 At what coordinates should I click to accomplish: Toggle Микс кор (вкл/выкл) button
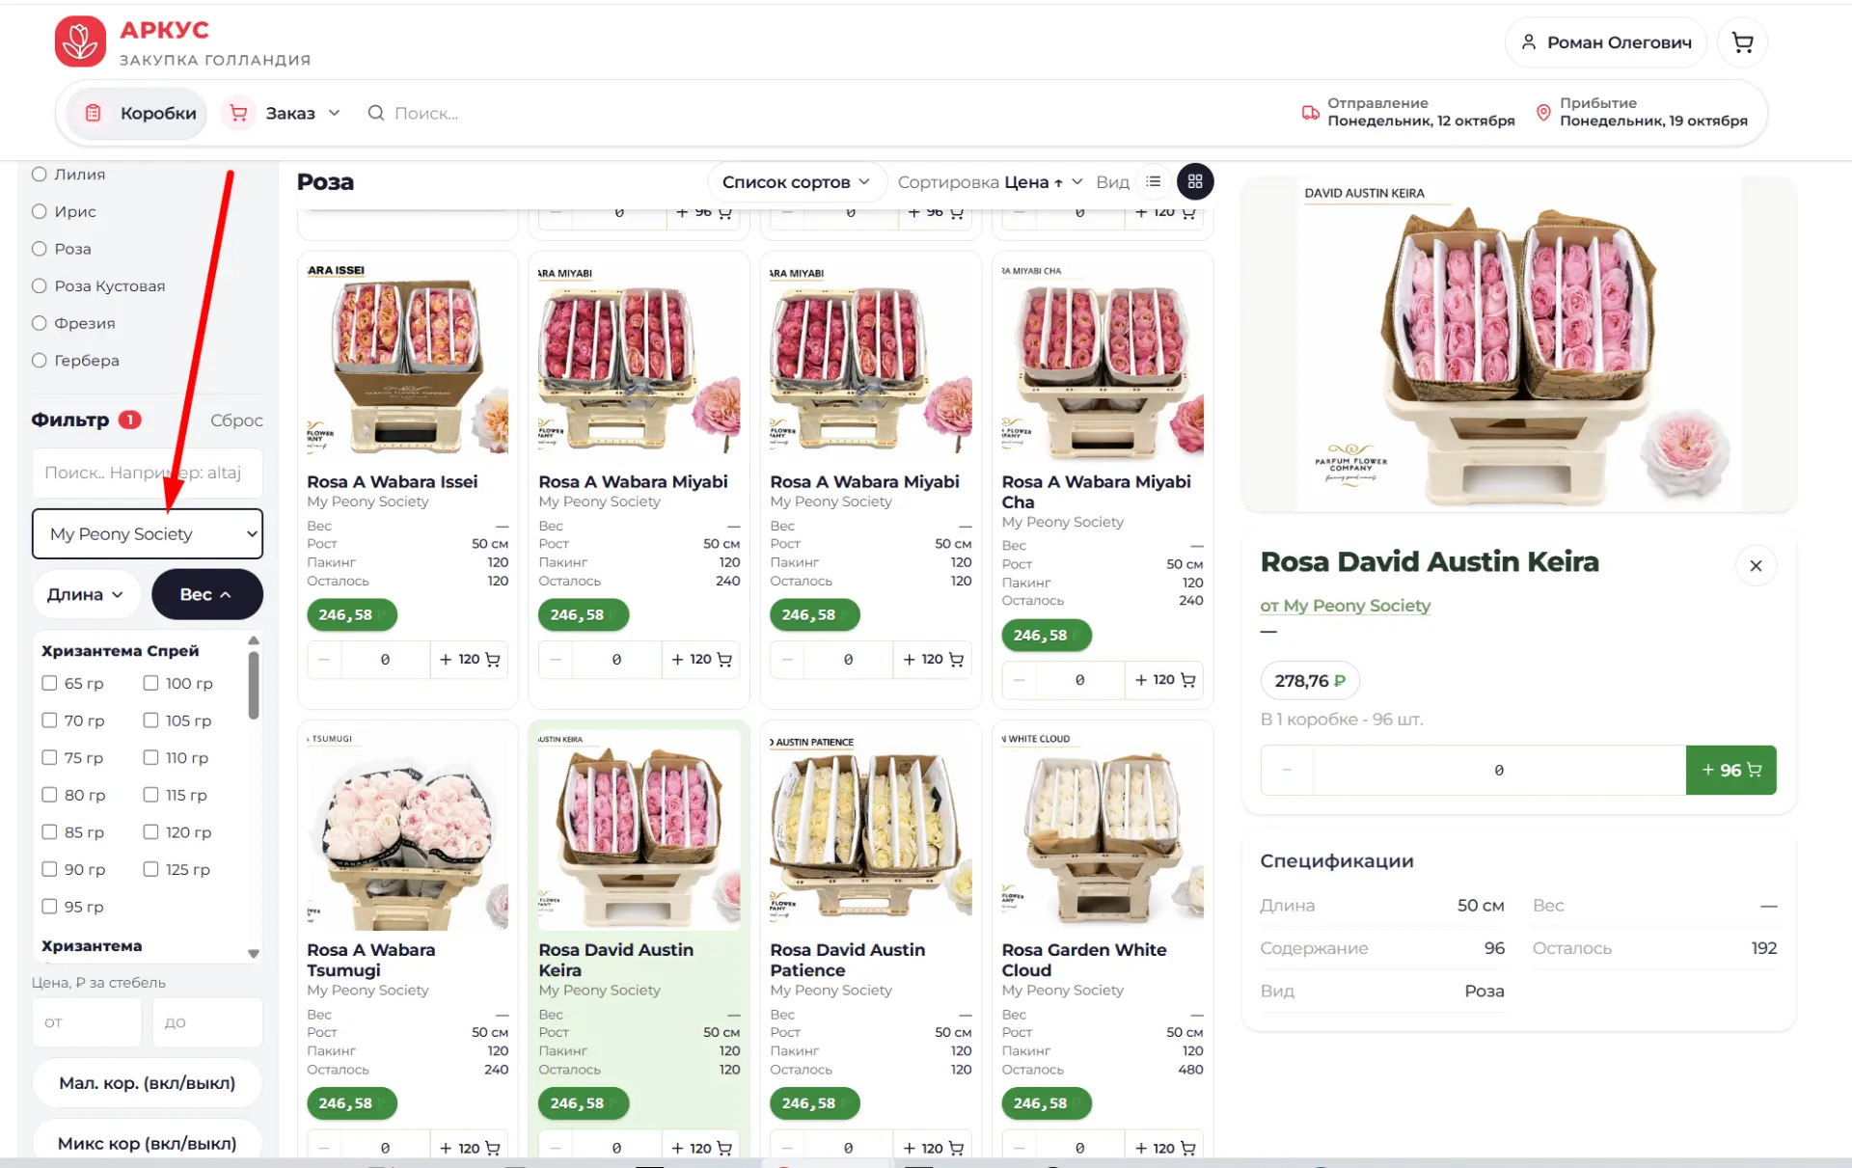(x=148, y=1143)
